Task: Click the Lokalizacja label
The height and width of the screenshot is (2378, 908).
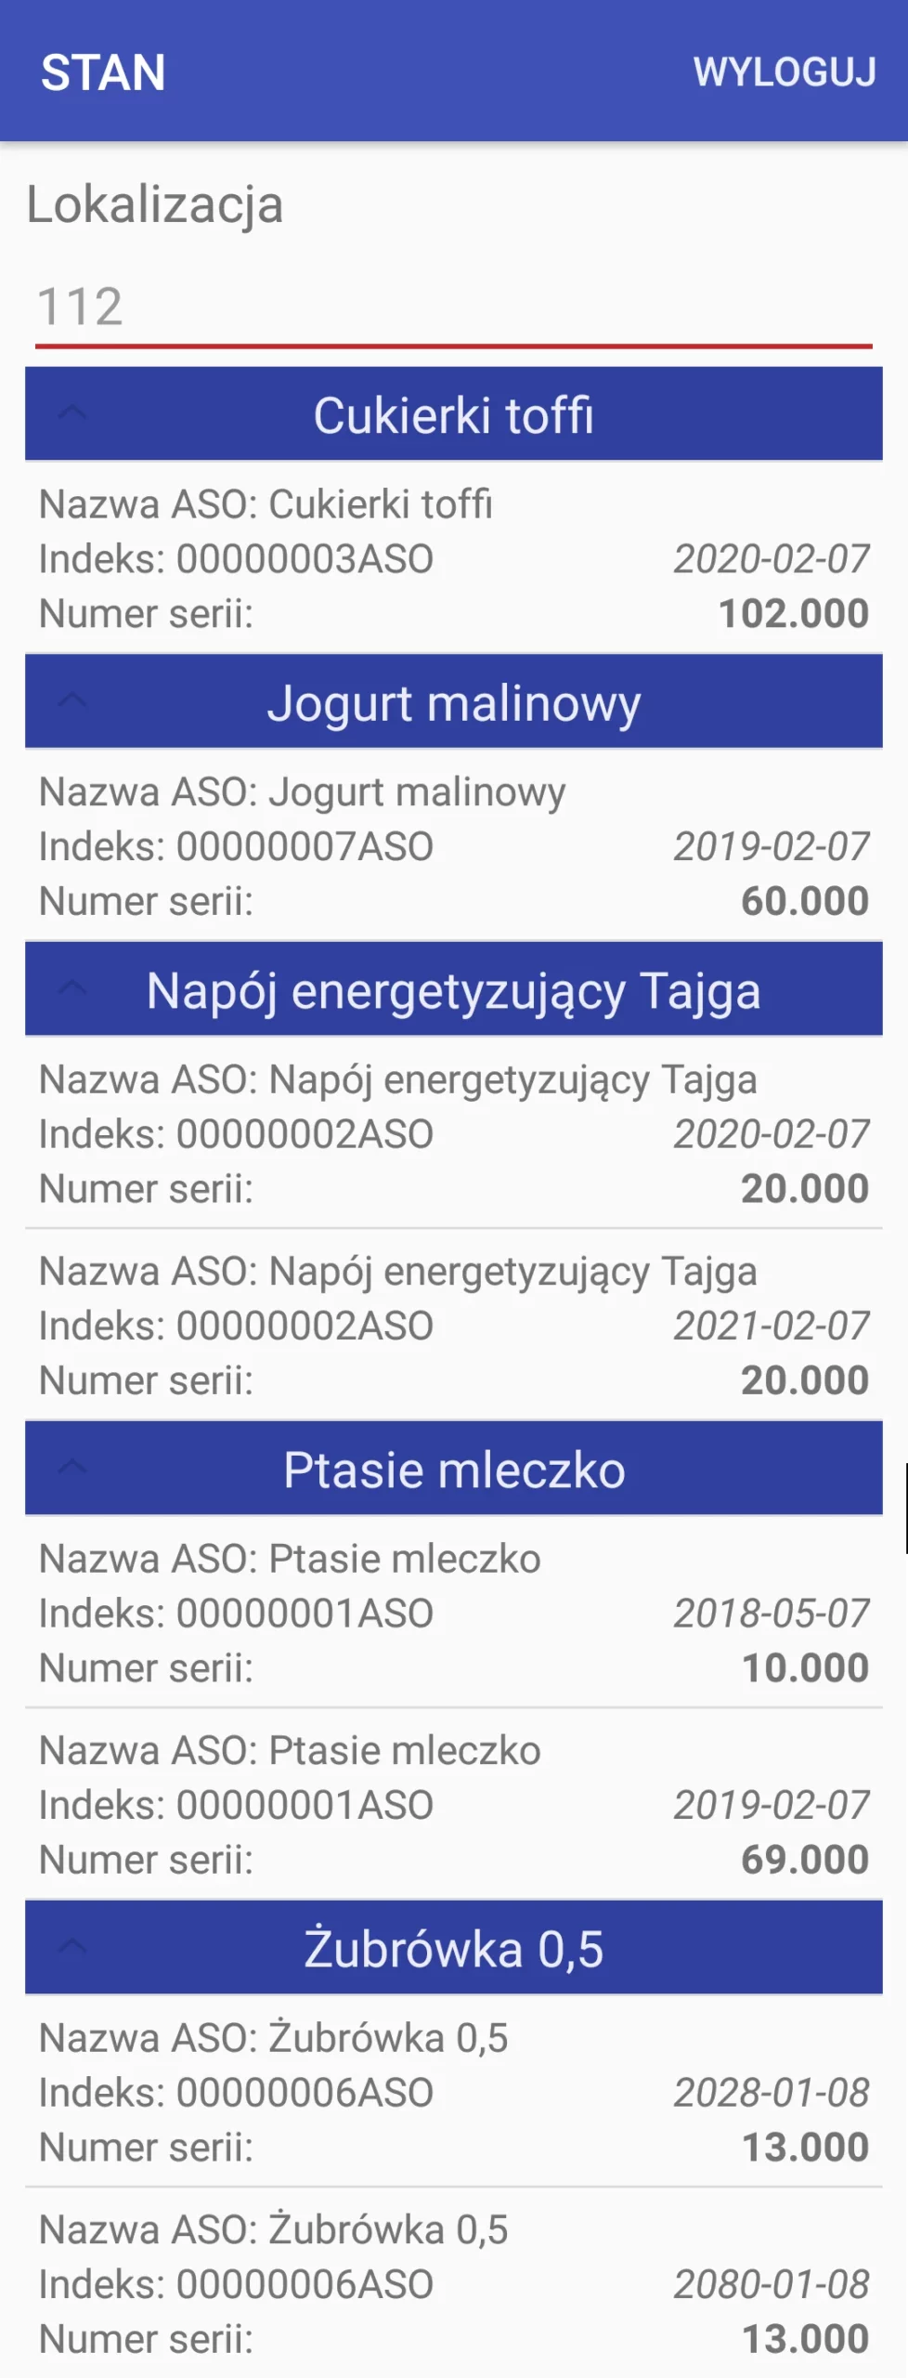Action: 154,204
